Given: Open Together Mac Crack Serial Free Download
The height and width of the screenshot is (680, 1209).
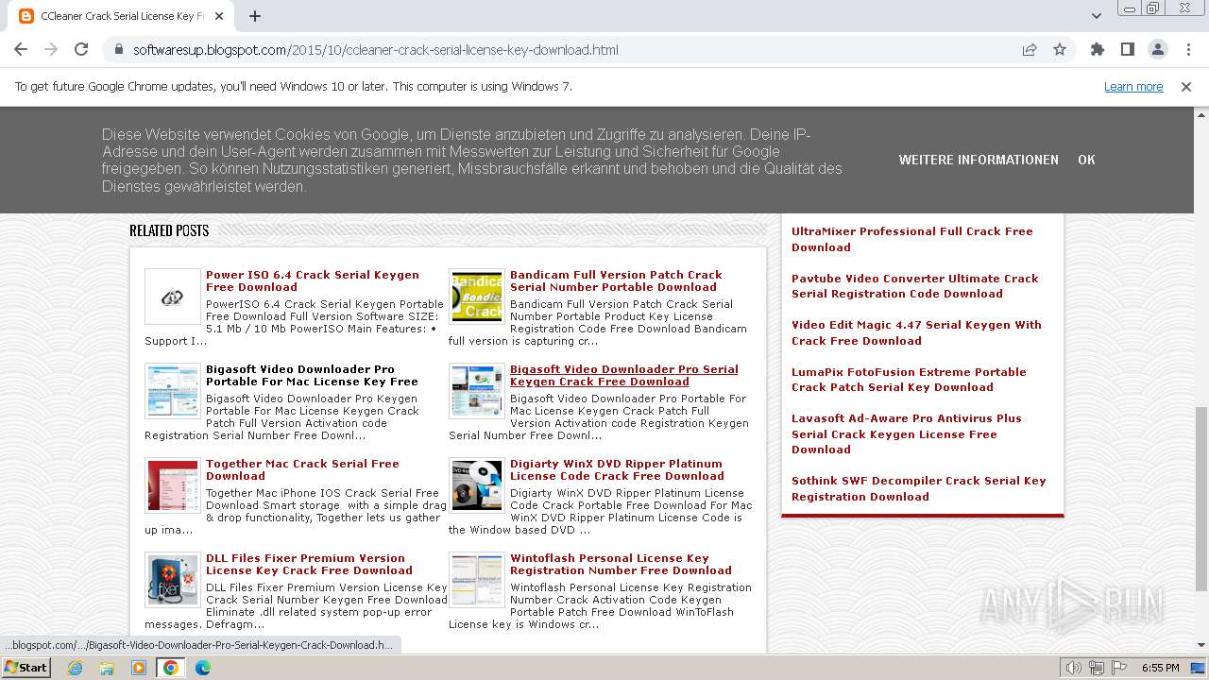Looking at the screenshot, I should [302, 469].
